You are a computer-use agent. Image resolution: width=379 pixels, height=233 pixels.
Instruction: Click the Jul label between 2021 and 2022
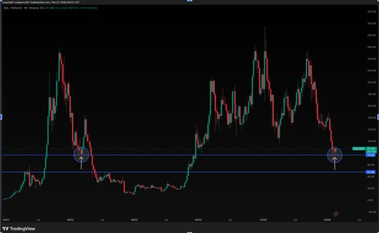pos(38,220)
